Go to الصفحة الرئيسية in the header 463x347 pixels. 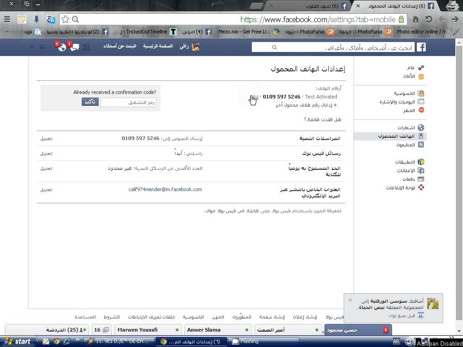click(158, 47)
